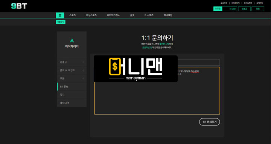271x144 pixels.
Task: Go to the 가상스포츠 navigation tab
Action: point(91,15)
